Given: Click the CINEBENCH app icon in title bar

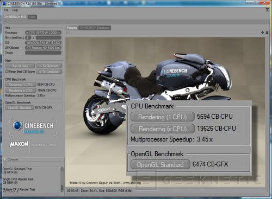Looking at the screenshot, I should coord(4,3).
